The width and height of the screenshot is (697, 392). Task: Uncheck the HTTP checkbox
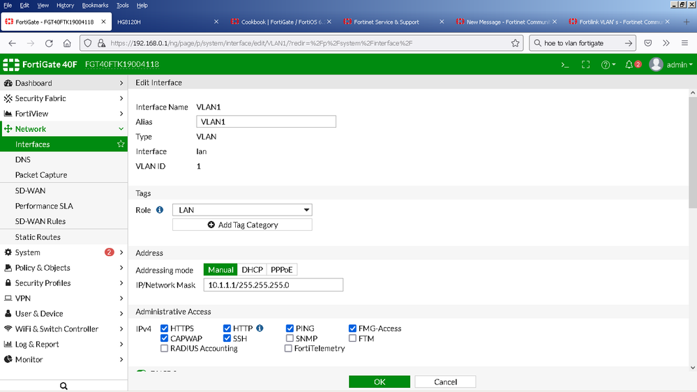227,329
